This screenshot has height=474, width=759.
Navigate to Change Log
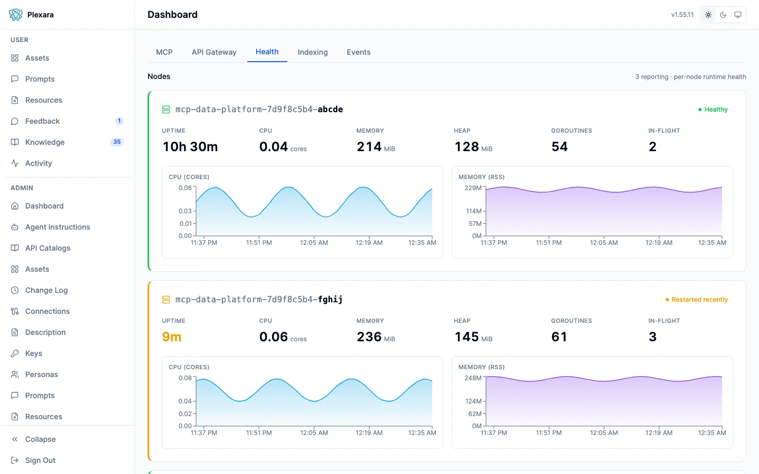pyautogui.click(x=67, y=290)
